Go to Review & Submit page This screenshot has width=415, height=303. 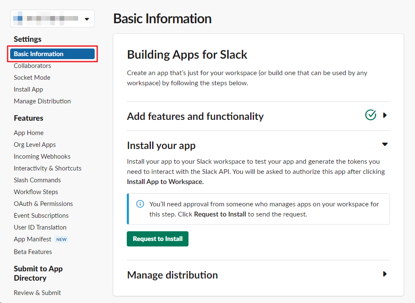37,293
